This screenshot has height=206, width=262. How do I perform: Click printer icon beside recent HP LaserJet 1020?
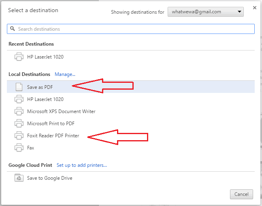(x=19, y=57)
